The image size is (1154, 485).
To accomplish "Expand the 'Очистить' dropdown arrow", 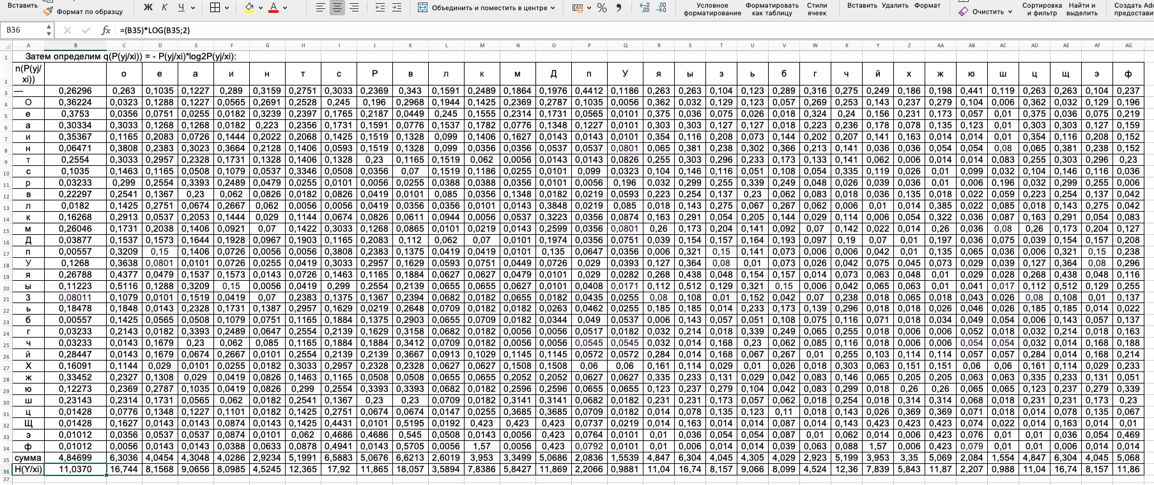I will 1010,11.
